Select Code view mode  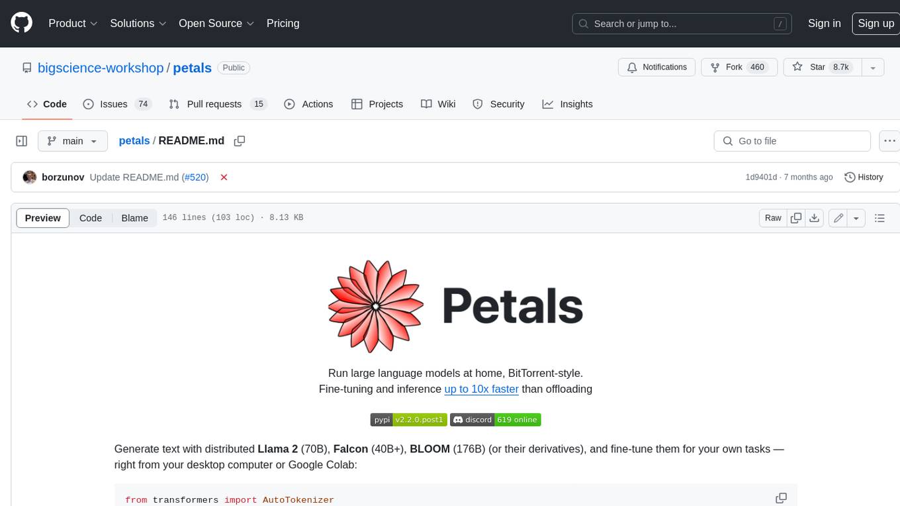click(91, 218)
